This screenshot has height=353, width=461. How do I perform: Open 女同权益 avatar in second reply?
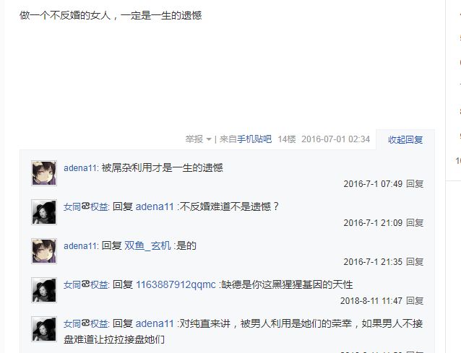pos(44,212)
